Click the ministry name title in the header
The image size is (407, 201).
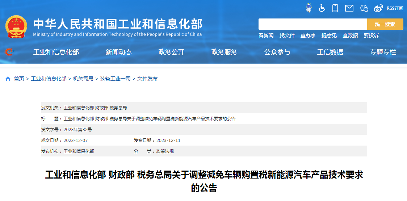coord(118,24)
